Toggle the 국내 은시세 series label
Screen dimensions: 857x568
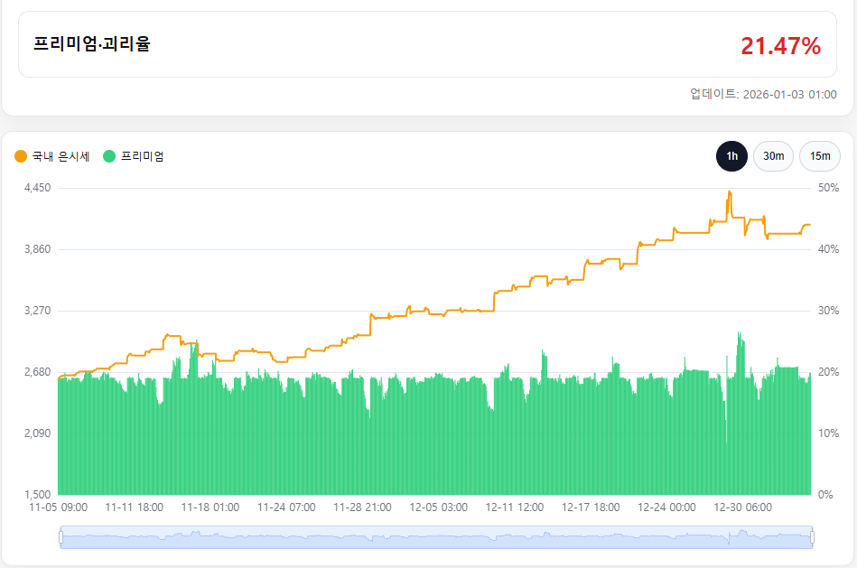pyautogui.click(x=61, y=156)
